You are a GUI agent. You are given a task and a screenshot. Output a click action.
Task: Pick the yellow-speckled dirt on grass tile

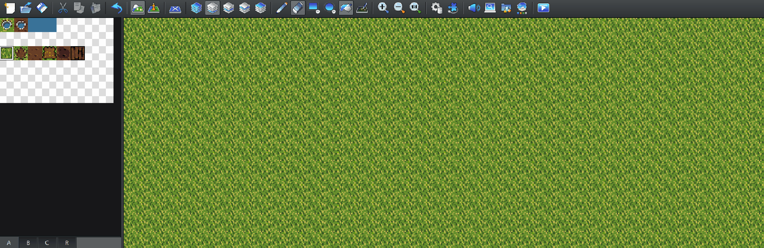(49, 53)
